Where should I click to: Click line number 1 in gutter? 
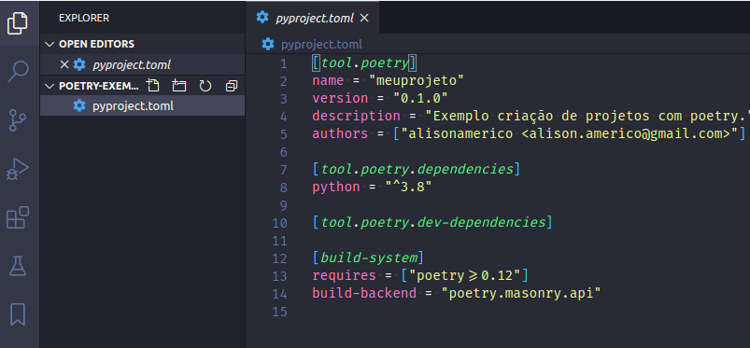pos(284,63)
